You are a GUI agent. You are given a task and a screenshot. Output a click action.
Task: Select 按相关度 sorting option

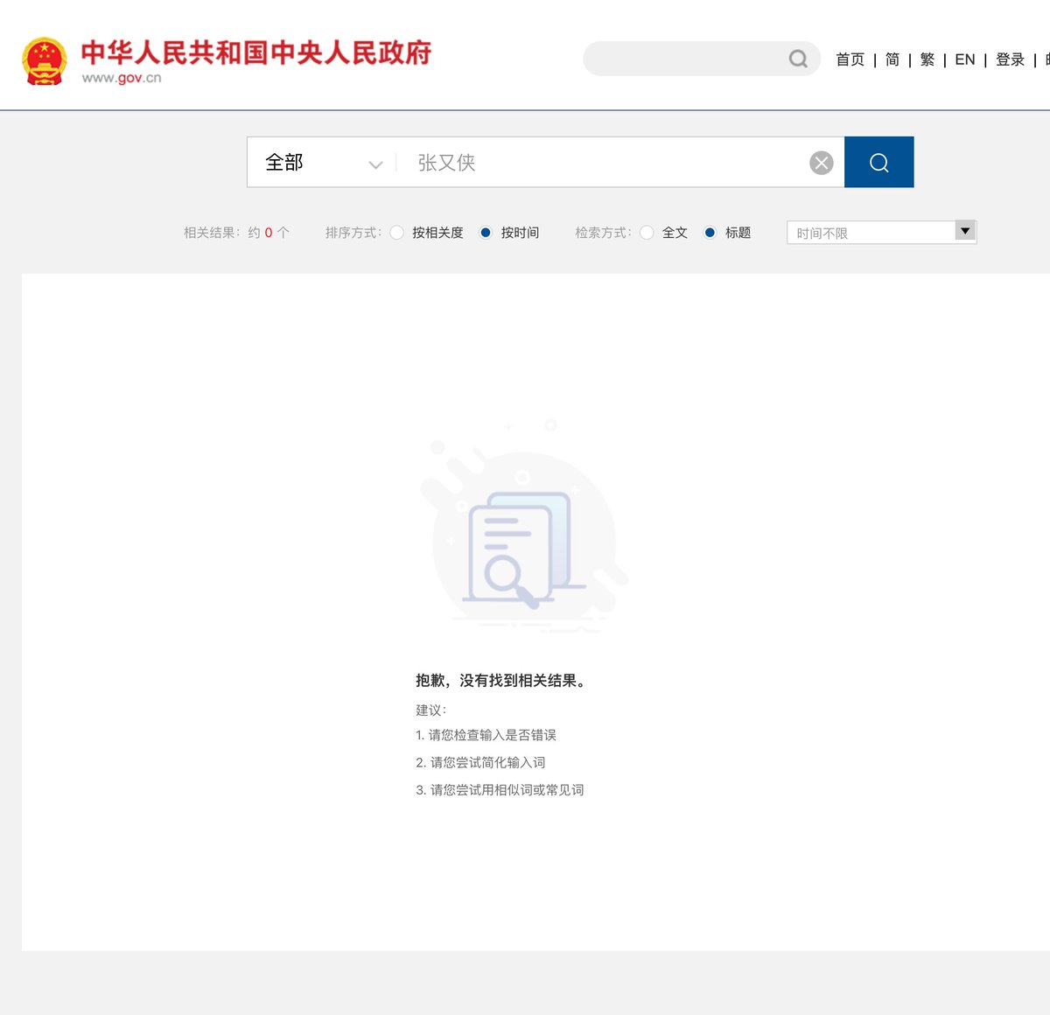click(397, 233)
